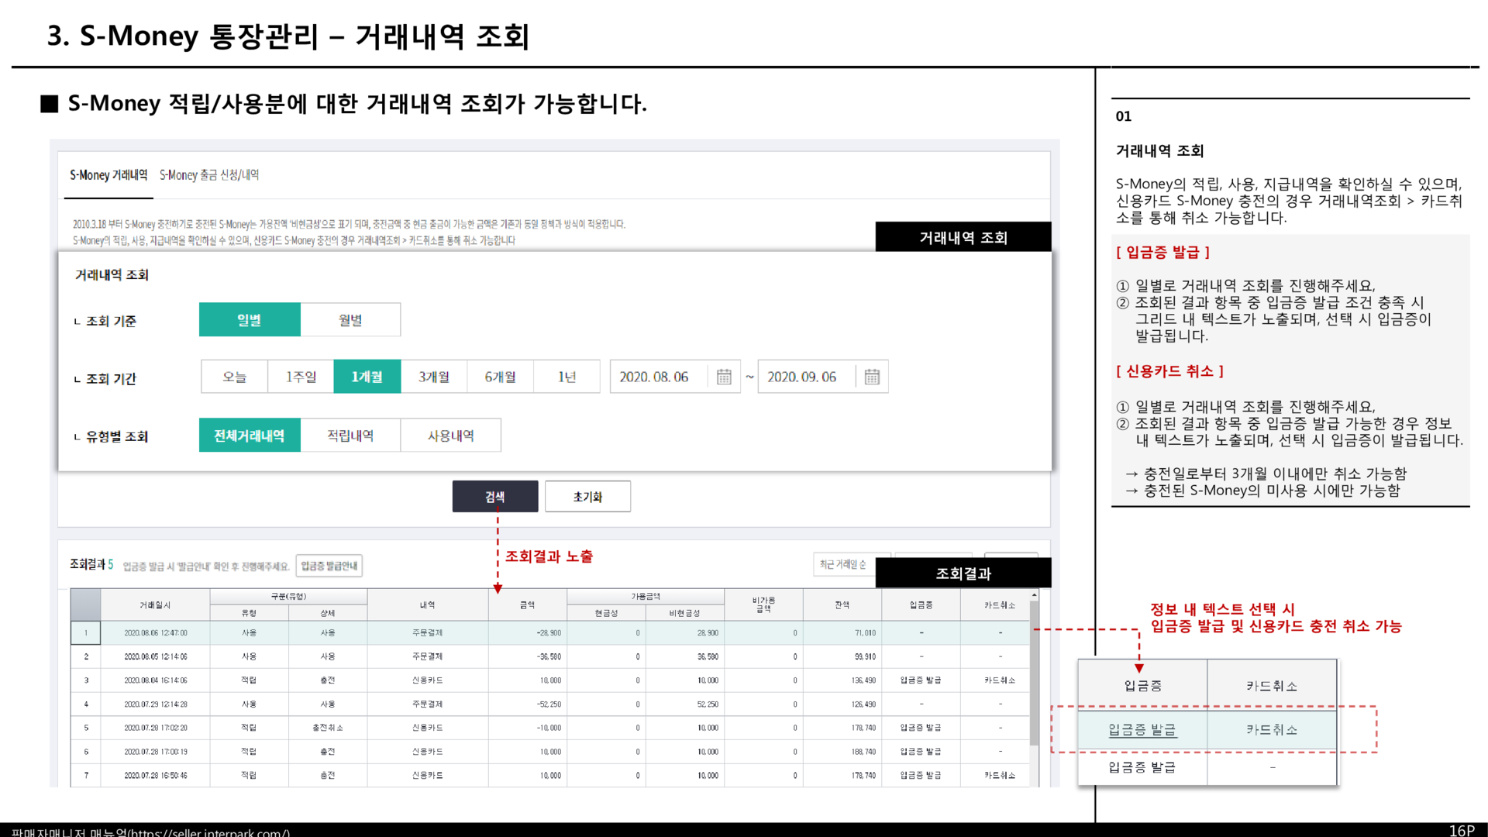
Task: Choose the 오늘 period option
Action: coord(234,377)
